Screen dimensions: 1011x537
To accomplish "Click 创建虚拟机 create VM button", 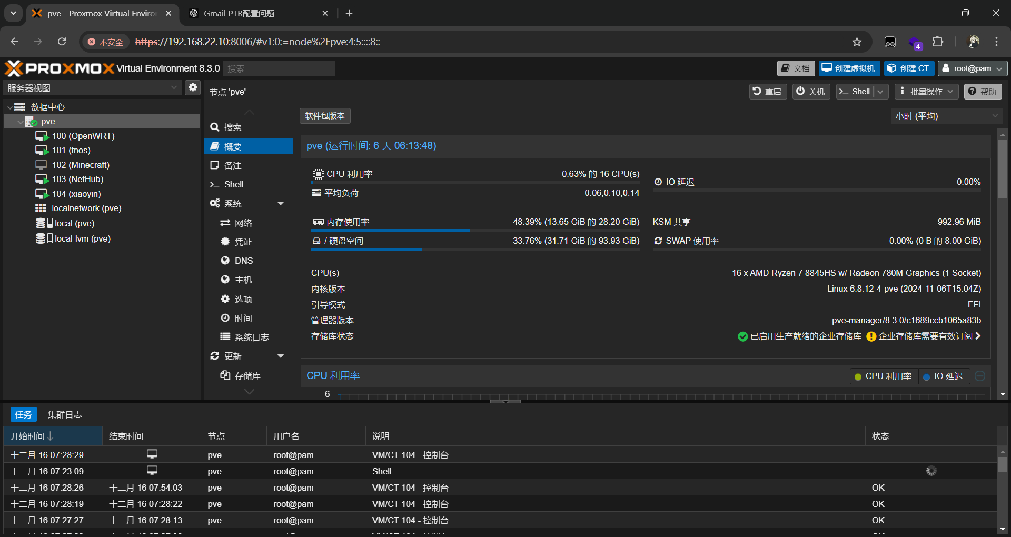I will click(x=849, y=68).
